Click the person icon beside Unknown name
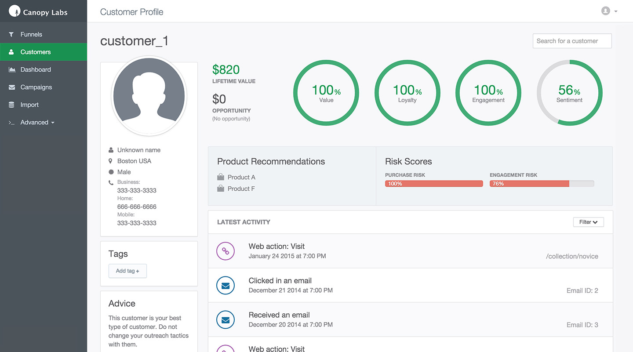633x352 pixels. [x=111, y=150]
